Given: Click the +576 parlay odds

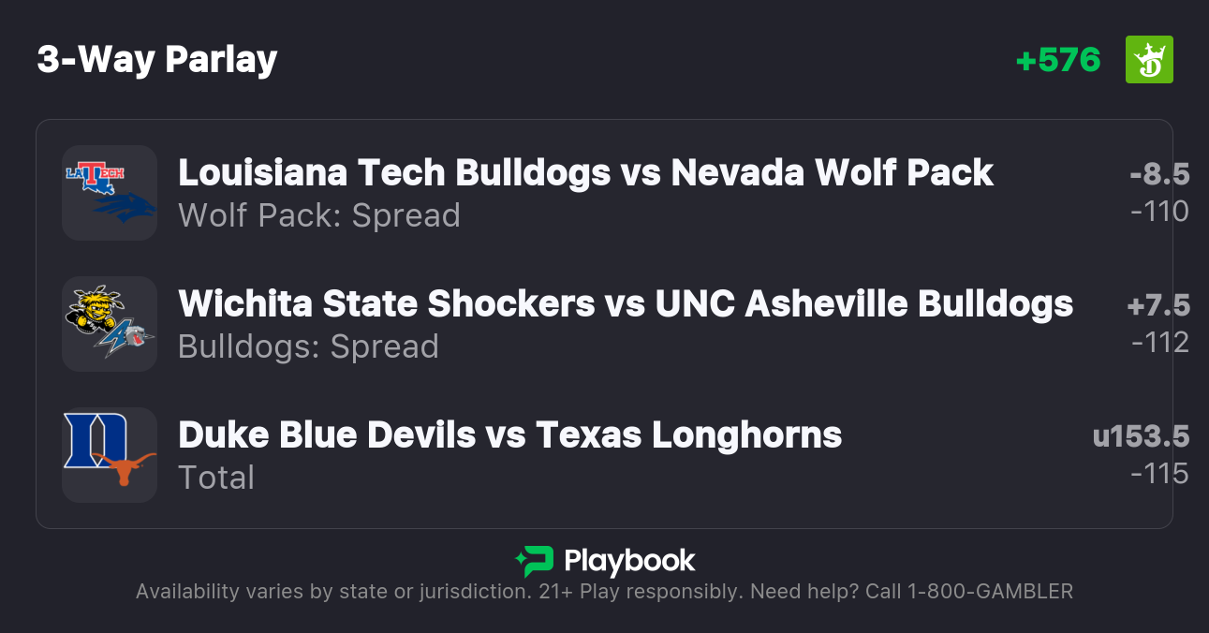Looking at the screenshot, I should tap(1058, 60).
